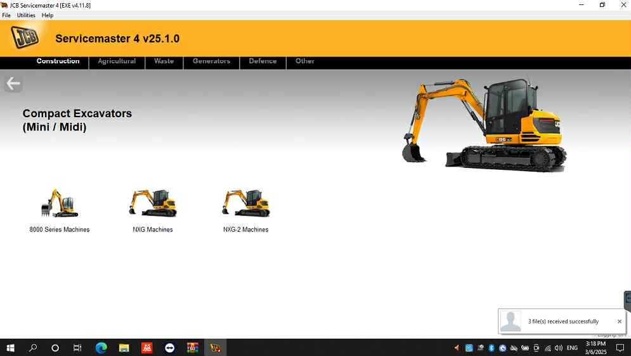Image resolution: width=631 pixels, height=356 pixels.
Task: Open the Windows Start menu
Action: pyautogui.click(x=10, y=348)
